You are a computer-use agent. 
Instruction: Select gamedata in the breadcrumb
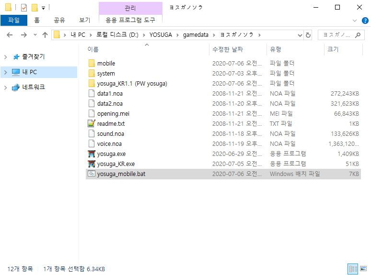point(196,35)
